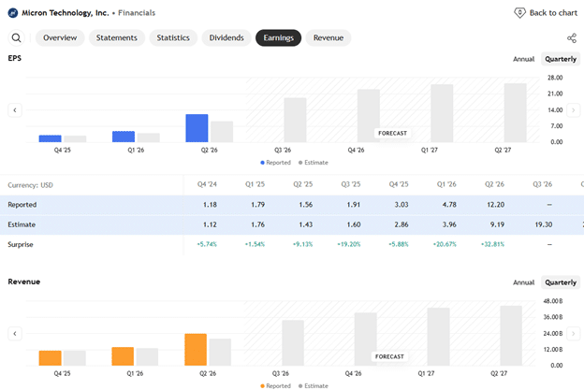
Task: Move Revenue chart right with arrow
Action: tap(573, 334)
